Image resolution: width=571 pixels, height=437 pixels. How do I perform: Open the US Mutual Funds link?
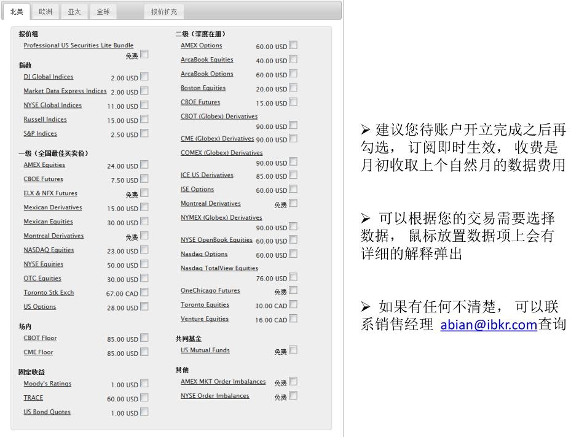click(x=205, y=350)
